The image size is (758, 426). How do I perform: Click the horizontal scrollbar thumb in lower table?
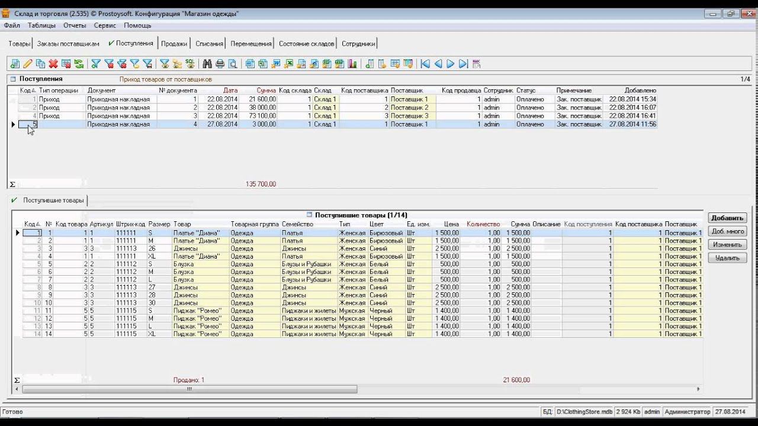(189, 389)
